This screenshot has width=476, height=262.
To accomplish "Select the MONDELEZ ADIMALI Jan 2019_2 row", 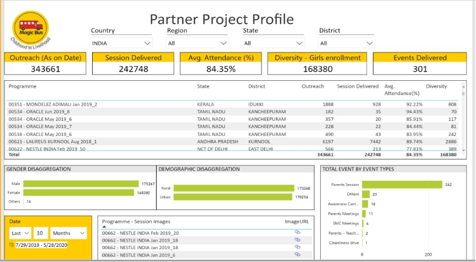I will coord(52,104).
